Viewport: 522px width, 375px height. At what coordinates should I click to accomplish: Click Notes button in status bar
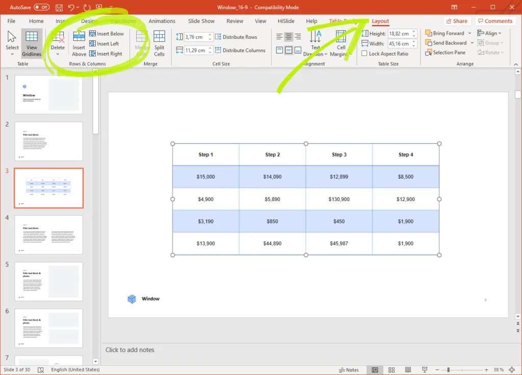tap(349, 370)
